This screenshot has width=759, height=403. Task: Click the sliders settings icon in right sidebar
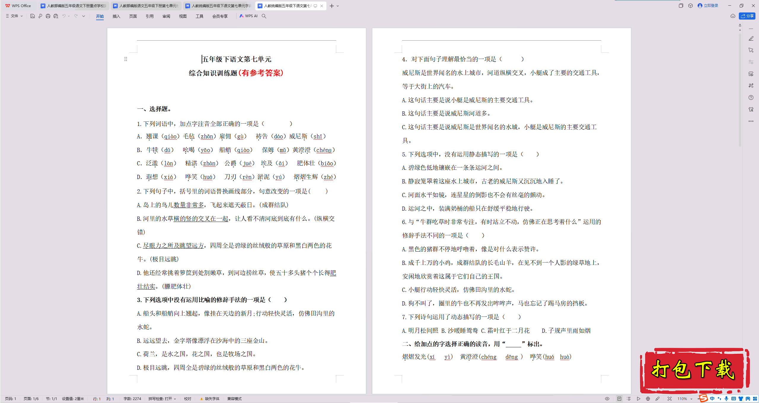point(751,62)
